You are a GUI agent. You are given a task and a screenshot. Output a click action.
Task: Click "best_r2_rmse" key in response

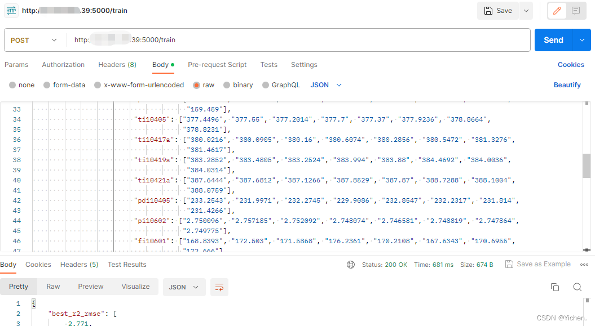(x=76, y=314)
